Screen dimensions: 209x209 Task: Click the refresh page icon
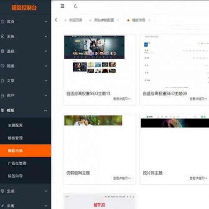tap(76, 6)
